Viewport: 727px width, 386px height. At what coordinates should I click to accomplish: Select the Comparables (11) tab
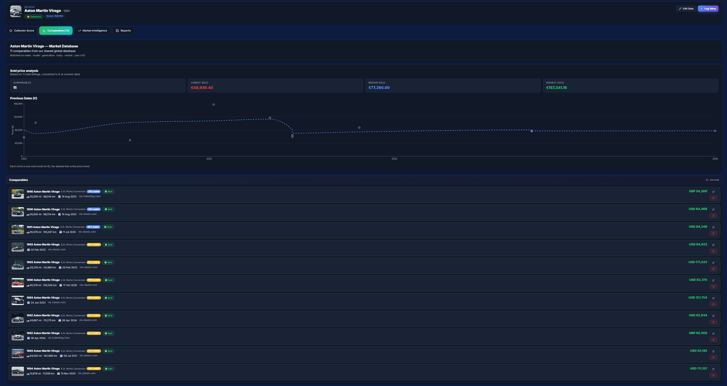point(56,31)
